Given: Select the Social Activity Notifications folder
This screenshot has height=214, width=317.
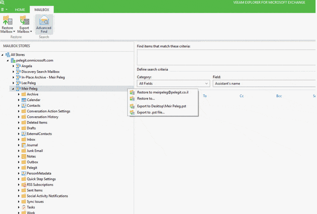Looking at the screenshot, I should coord(47,196).
